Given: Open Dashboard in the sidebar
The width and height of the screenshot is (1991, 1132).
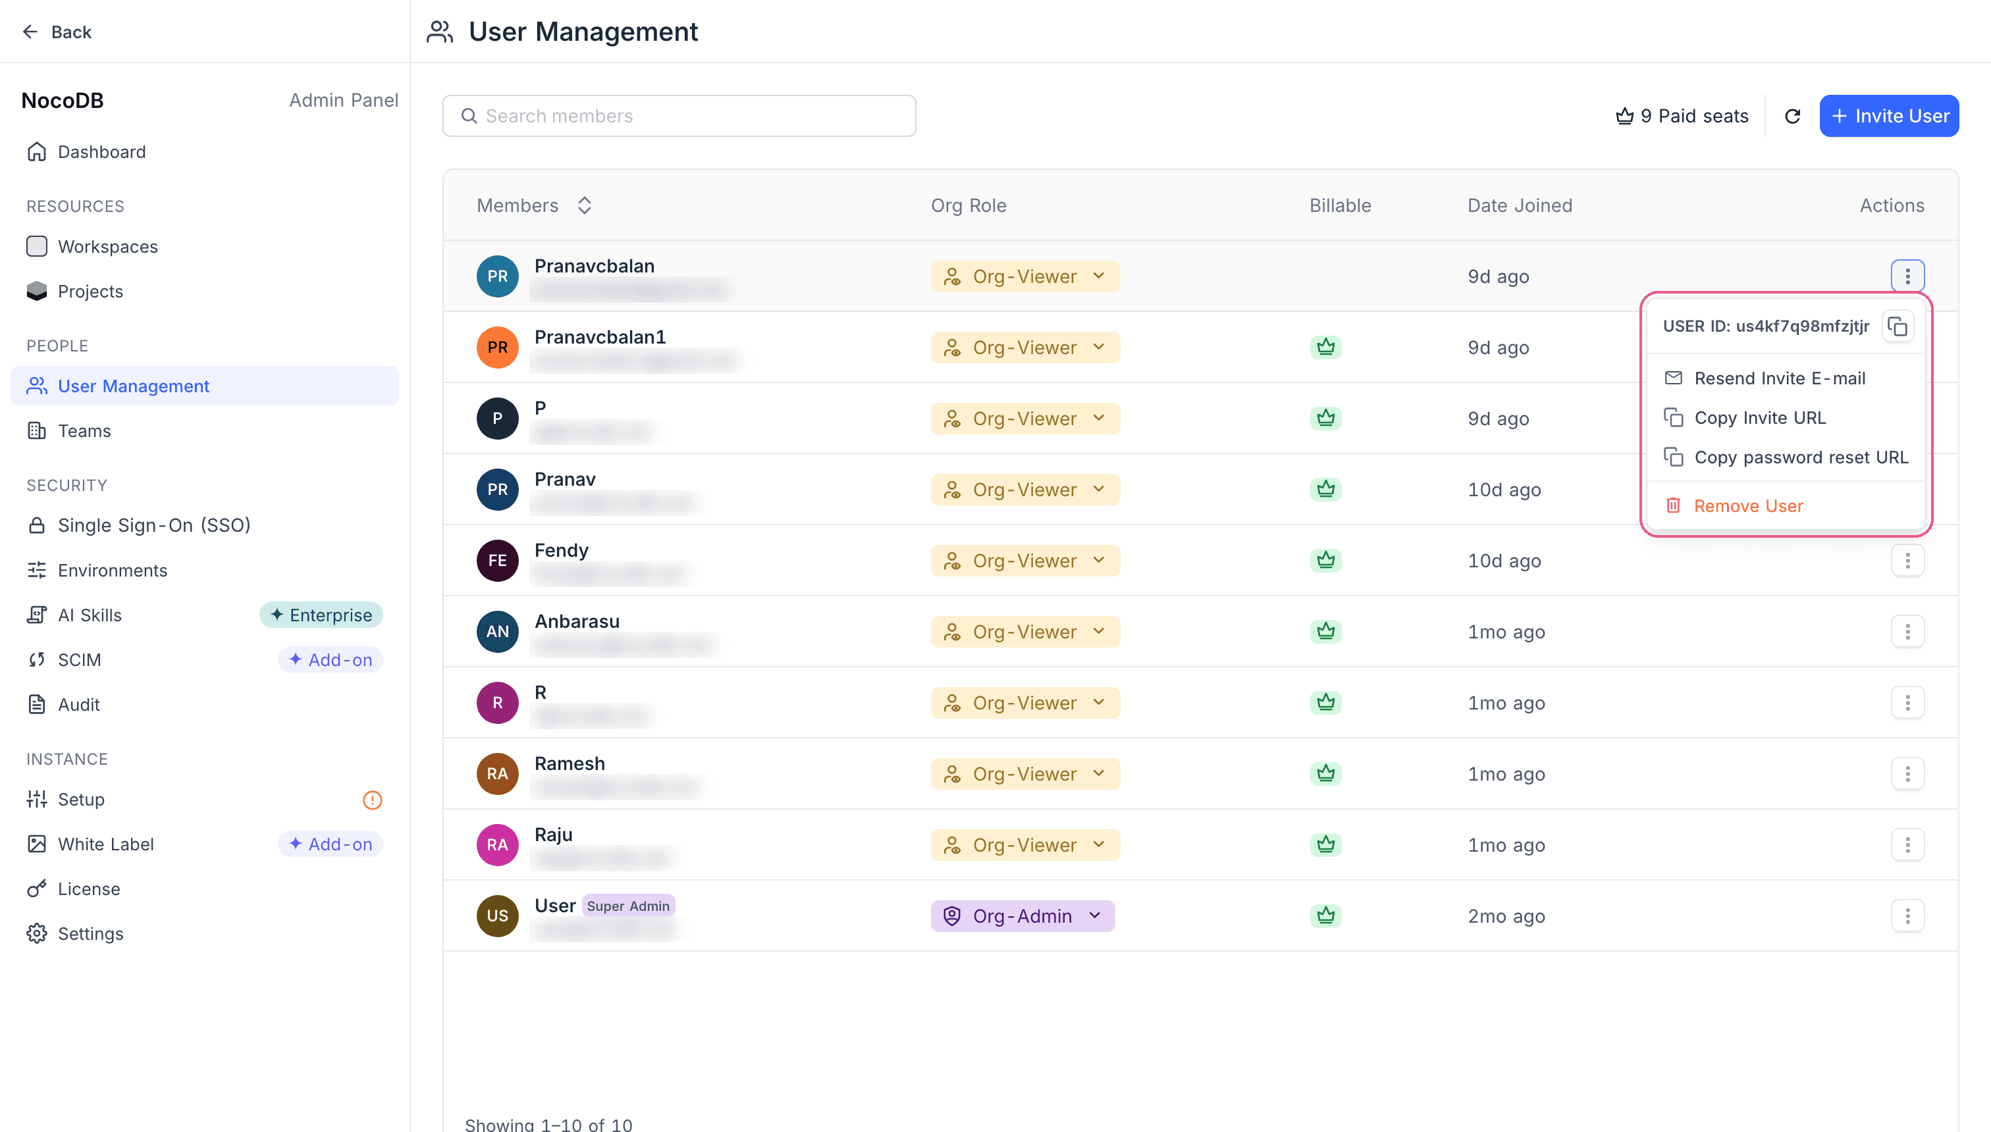Looking at the screenshot, I should point(205,151).
